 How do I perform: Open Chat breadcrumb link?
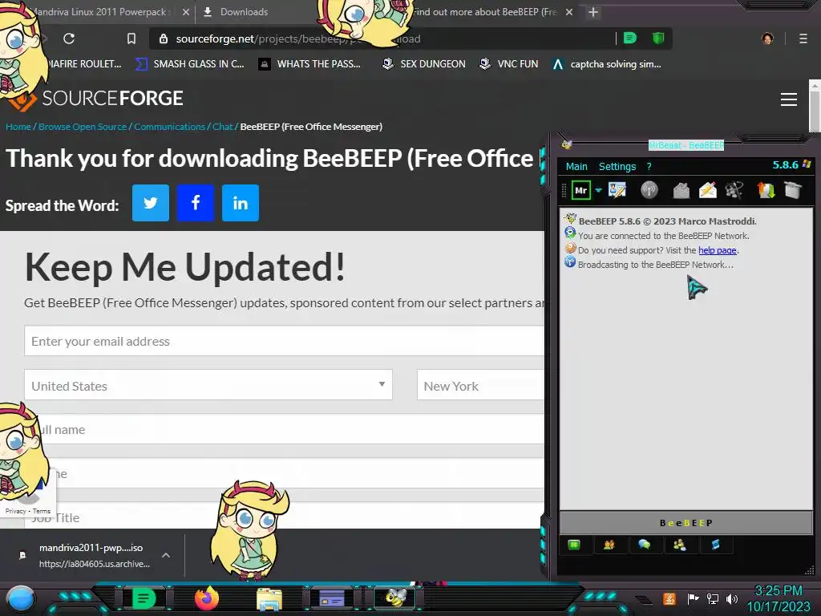pos(223,127)
